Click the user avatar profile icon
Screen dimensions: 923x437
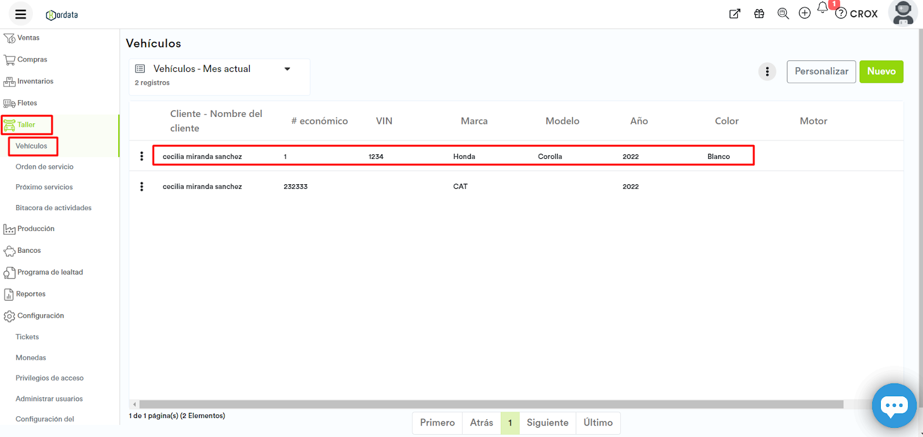903,13
